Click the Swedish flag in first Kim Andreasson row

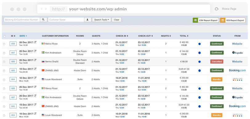[x=43, y=52]
